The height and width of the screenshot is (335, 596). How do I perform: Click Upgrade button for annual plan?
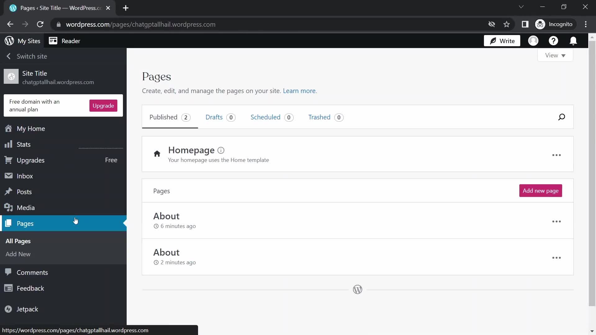tap(104, 105)
